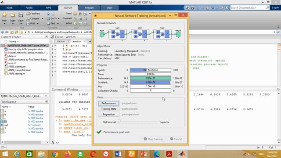Click the Find Files button
281x158 pixels.
coord(33,14)
